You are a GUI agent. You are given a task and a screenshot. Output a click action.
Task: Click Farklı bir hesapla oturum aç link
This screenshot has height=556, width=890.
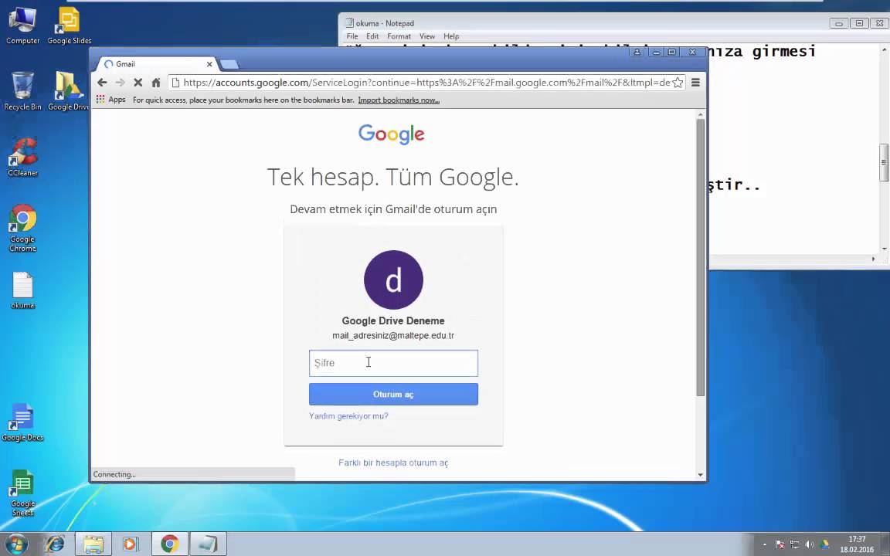click(393, 463)
